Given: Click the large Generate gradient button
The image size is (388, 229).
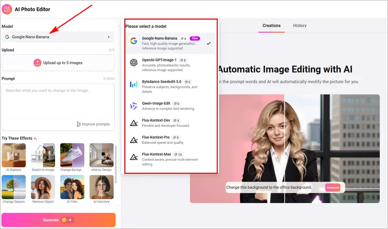Looking at the screenshot, I should pos(58,220).
